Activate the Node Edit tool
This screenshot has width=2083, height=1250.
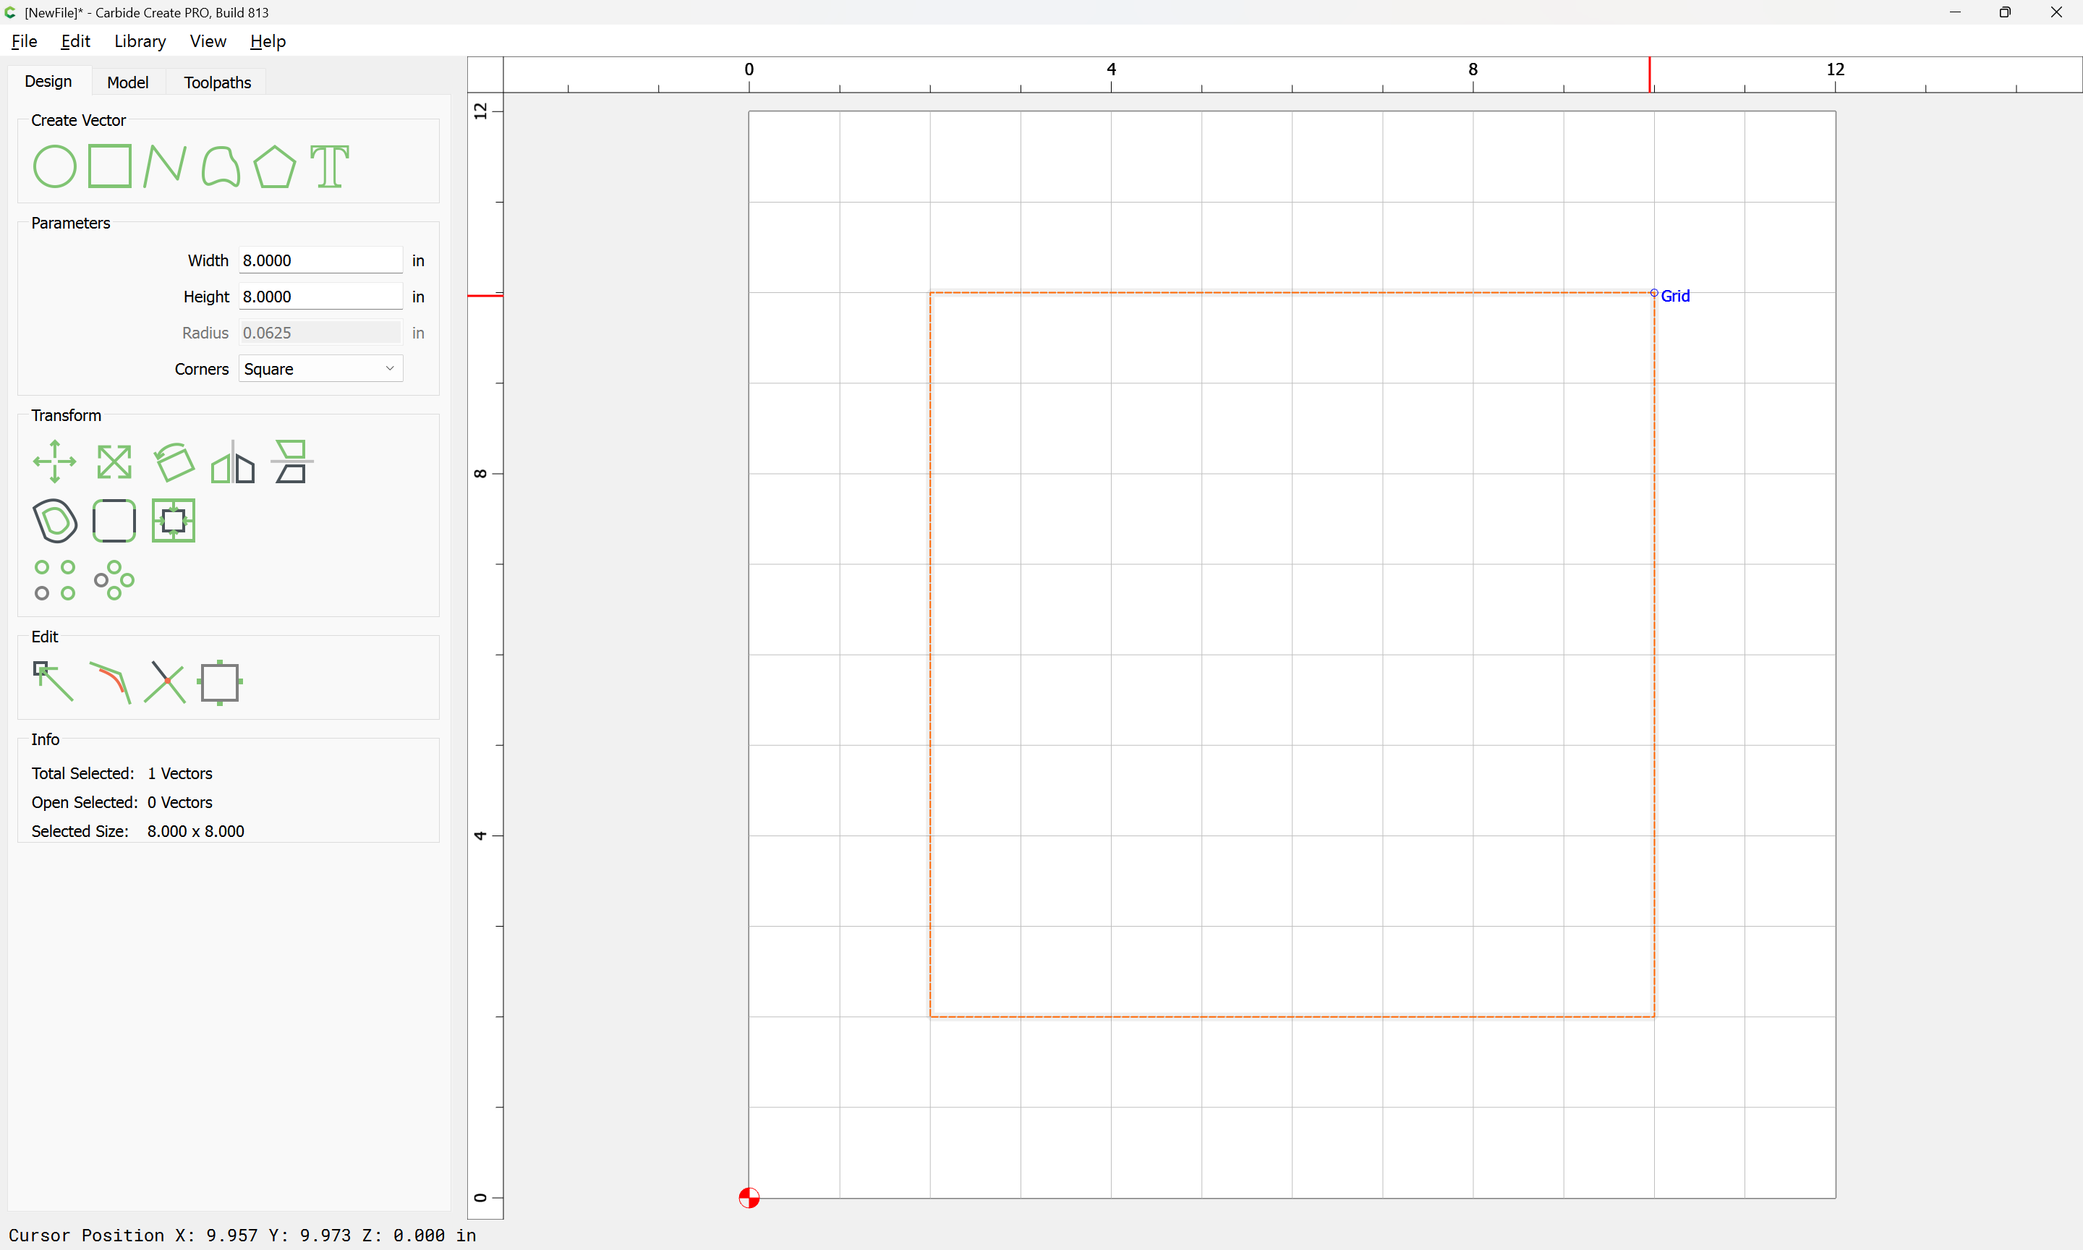53,681
